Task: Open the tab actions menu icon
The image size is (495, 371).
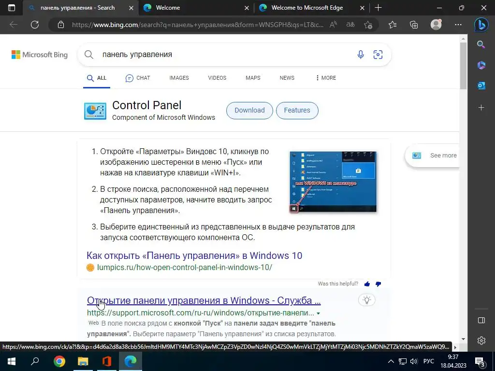Action: pos(12,8)
